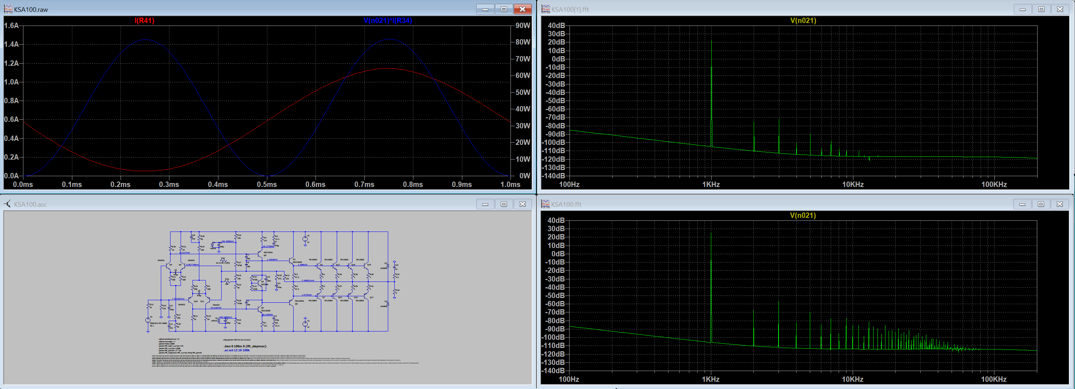
Task: Click -140dB axis label in KSA100[1].fft
Action: pyautogui.click(x=553, y=175)
